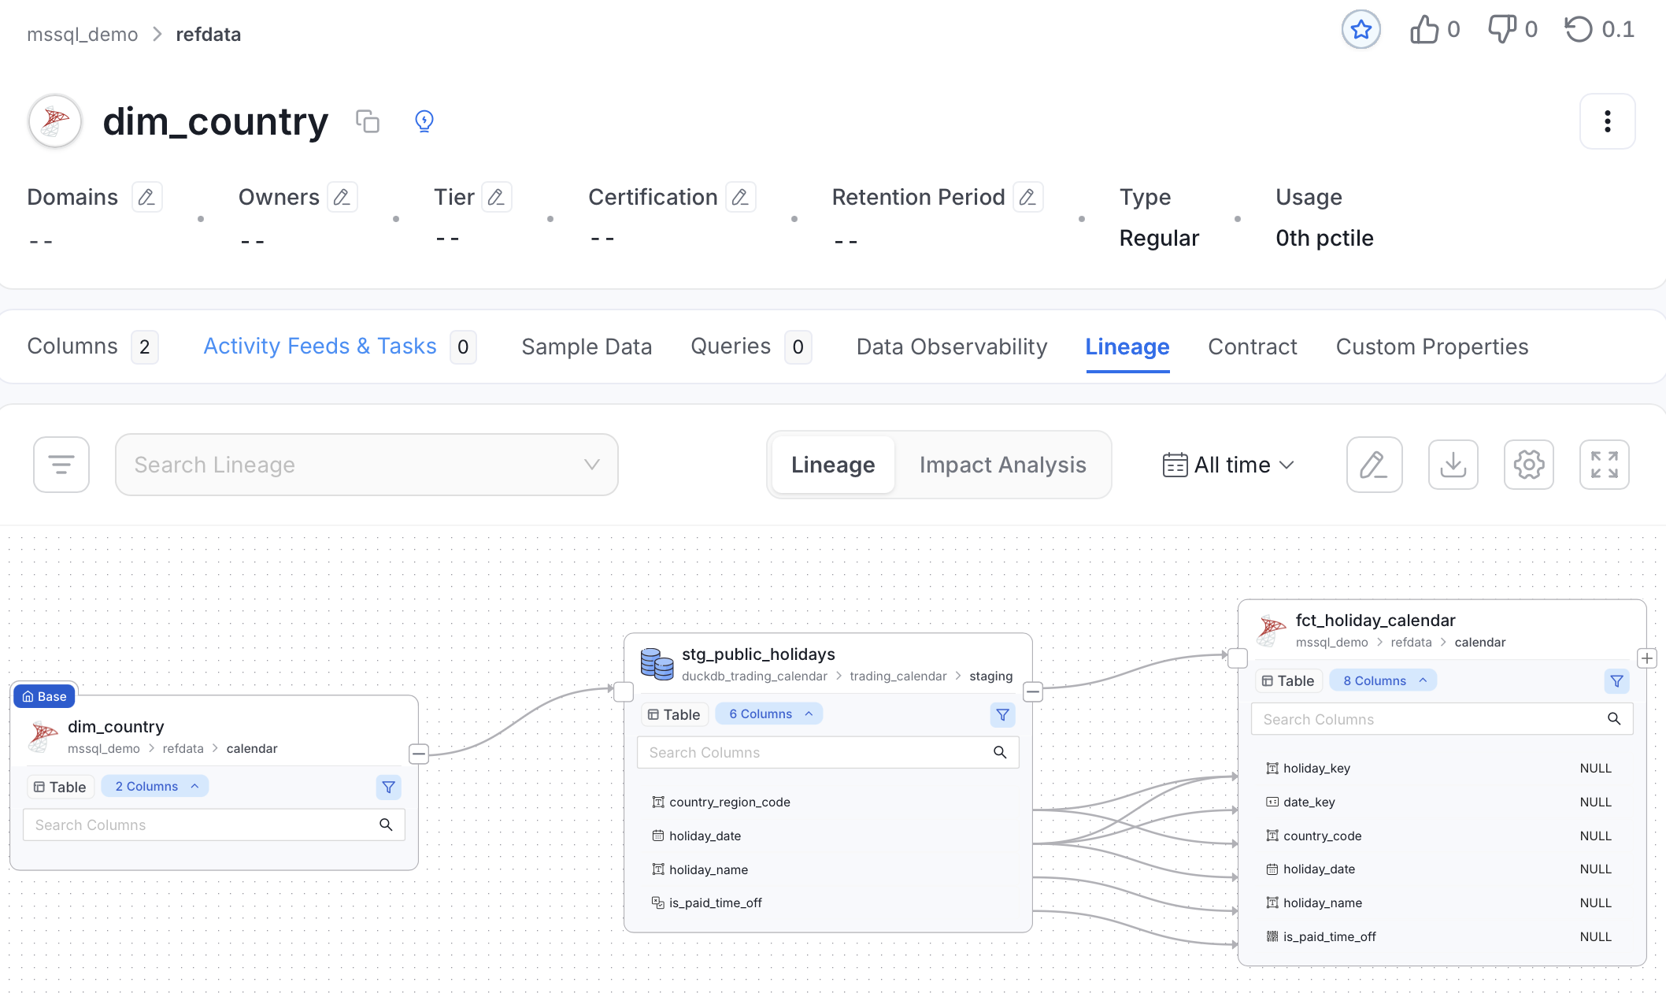
Task: Edit Certification with pencil icon
Action: click(741, 197)
